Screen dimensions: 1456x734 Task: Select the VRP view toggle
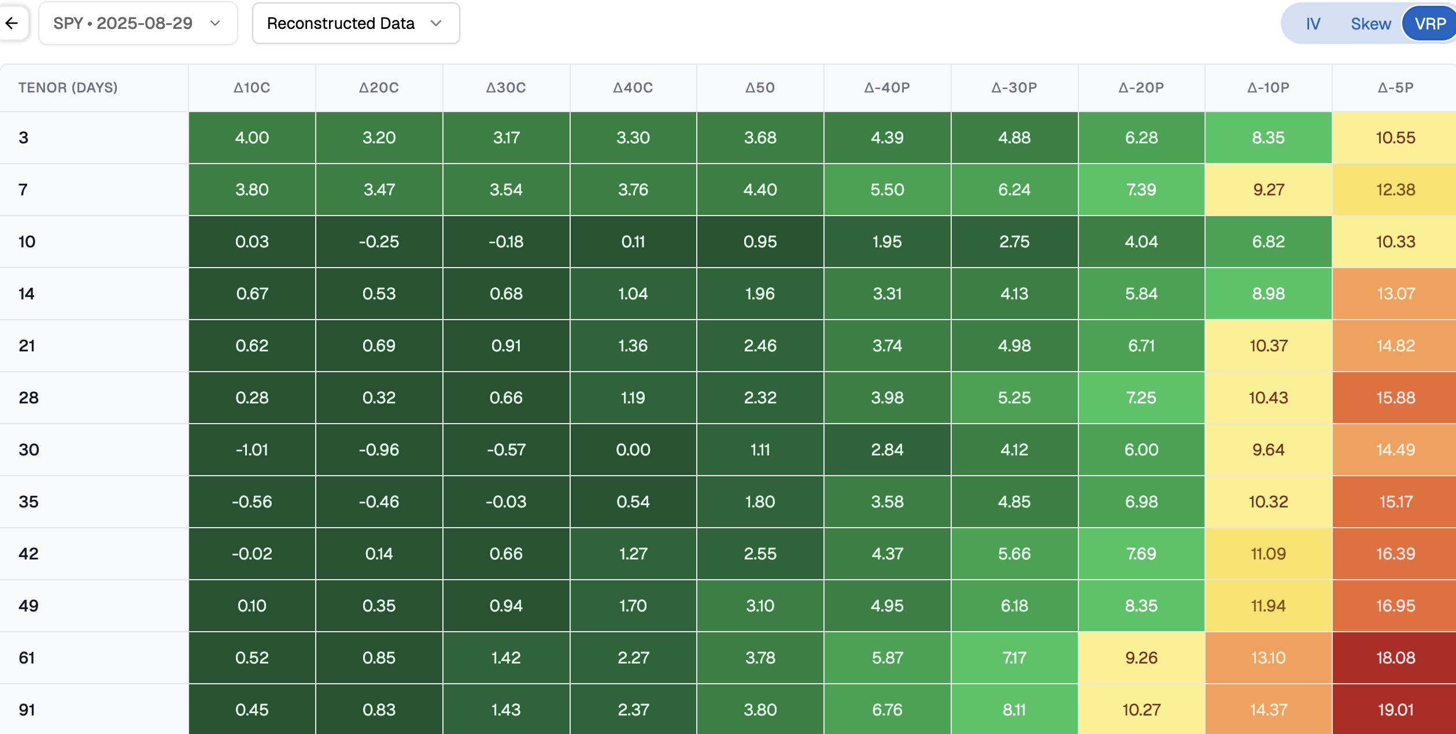click(1429, 24)
